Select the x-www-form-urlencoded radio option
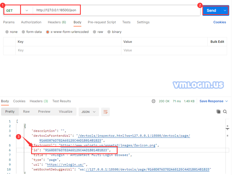Viewport: 233px width, 175px height. point(48,32)
